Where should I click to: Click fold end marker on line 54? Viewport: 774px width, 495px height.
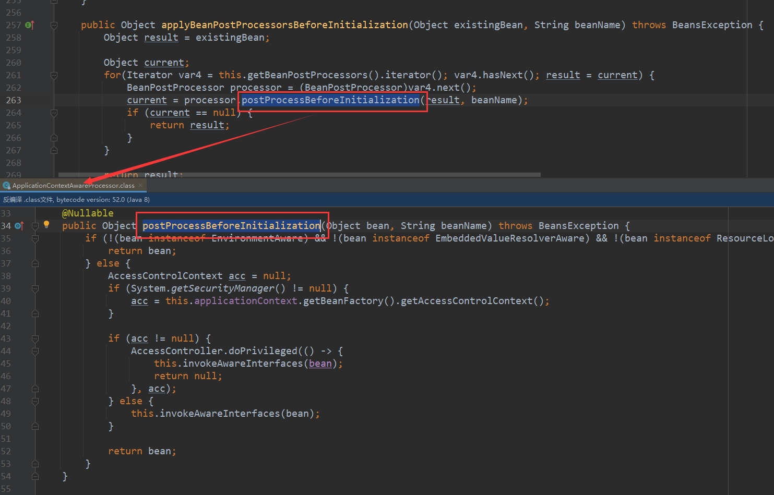pos(35,476)
